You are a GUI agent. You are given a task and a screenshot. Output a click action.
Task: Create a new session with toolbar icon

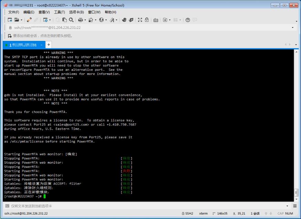point(10,20)
